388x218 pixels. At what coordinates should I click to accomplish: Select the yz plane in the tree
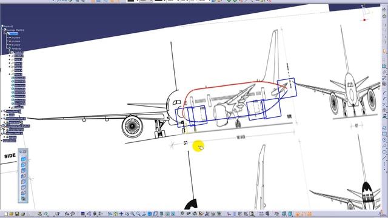point(16,41)
